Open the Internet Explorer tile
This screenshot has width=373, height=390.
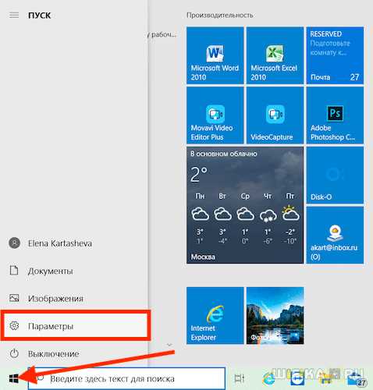215,316
